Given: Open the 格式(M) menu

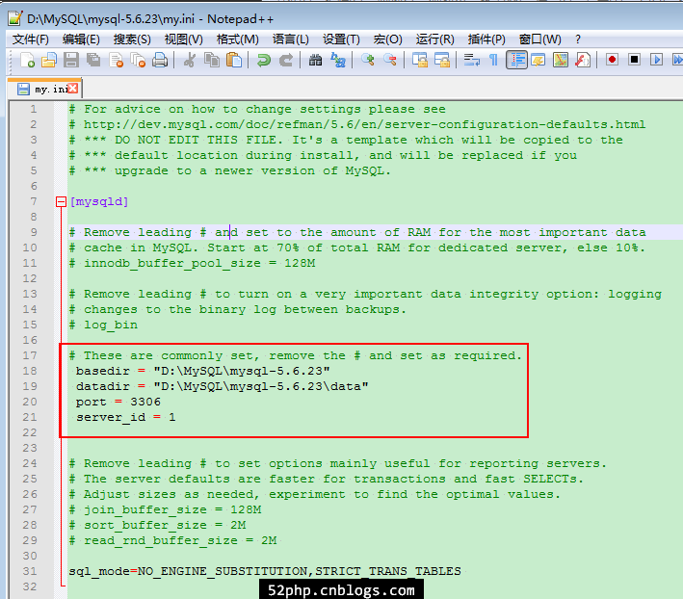Looking at the screenshot, I should 237,39.
